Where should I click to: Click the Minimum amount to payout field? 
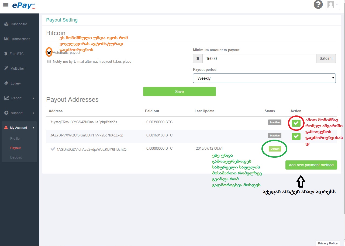[x=259, y=58]
